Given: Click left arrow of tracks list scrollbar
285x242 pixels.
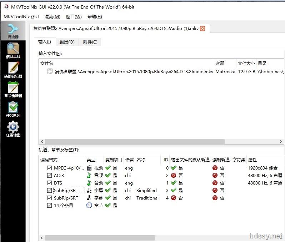Looking at the screenshot, I should coord(42,238).
